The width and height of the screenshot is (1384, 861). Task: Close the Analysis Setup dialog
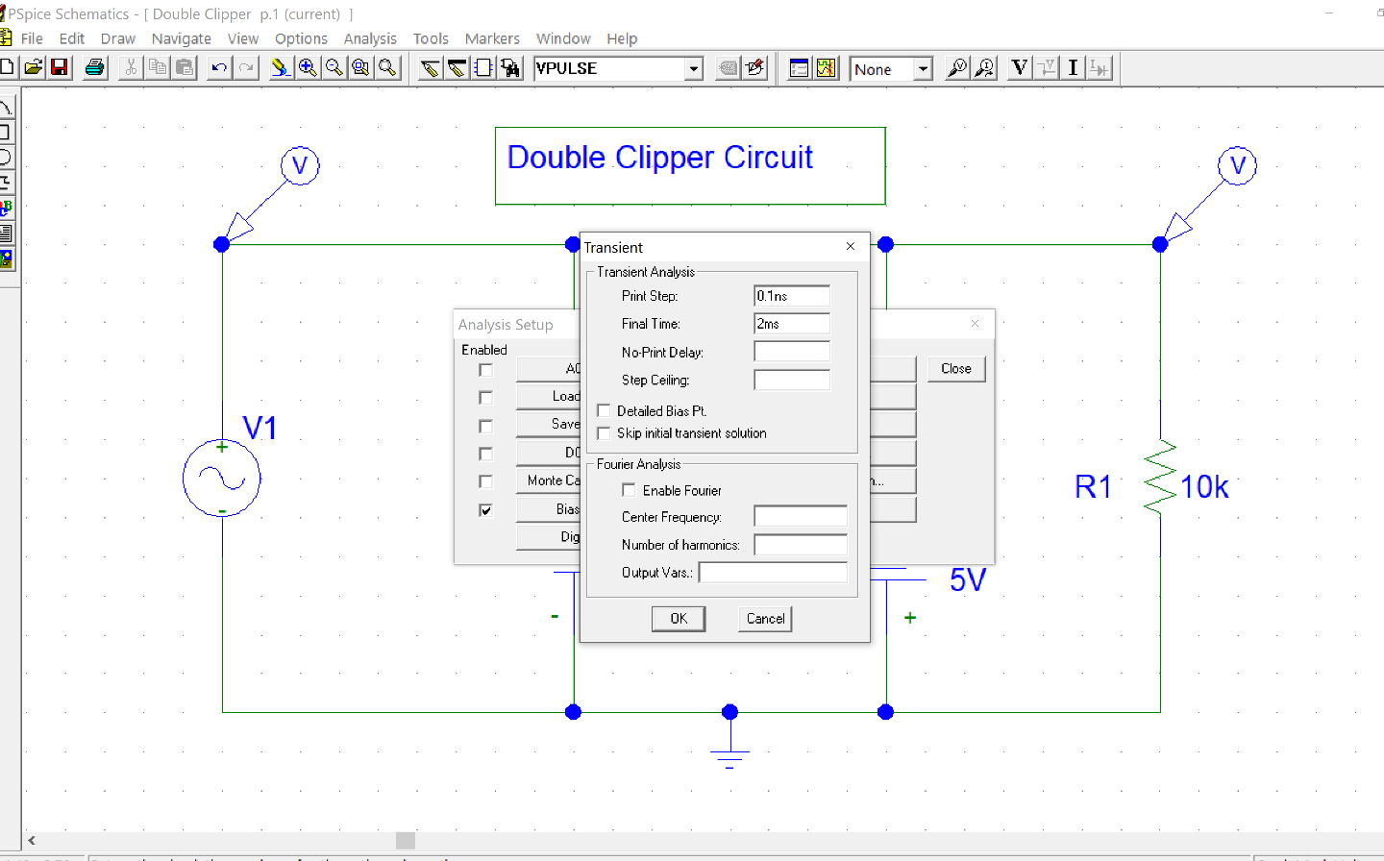[x=955, y=368]
